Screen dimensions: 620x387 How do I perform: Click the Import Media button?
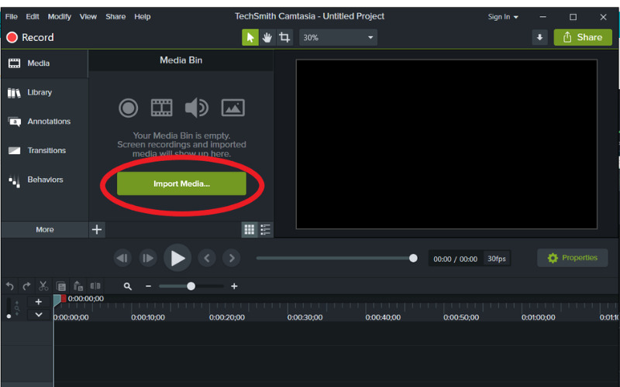coord(181,183)
